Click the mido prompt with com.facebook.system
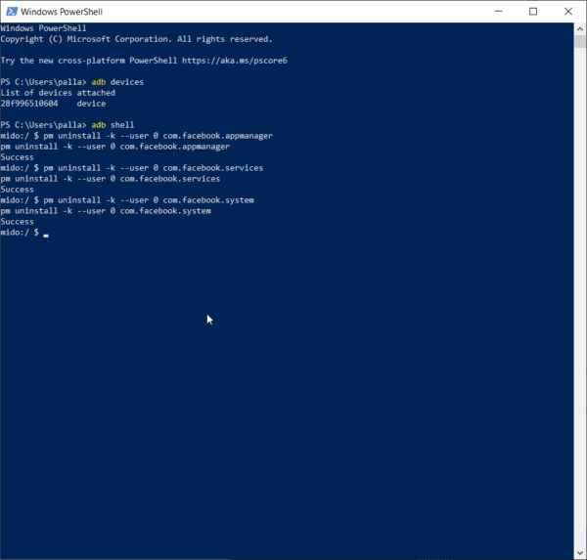587x560 pixels. click(x=127, y=200)
